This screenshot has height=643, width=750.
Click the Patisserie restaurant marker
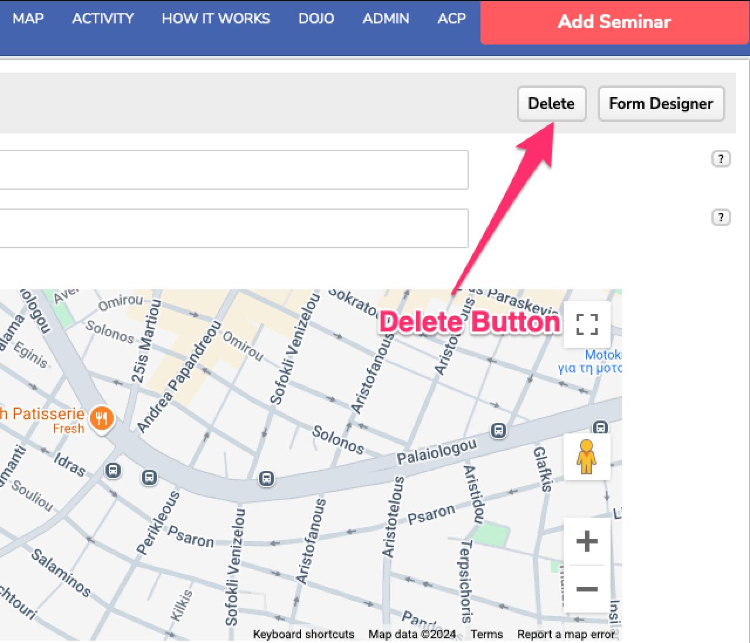coord(102,418)
